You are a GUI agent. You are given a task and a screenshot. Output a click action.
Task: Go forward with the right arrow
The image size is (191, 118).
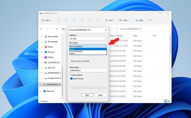[47, 29]
